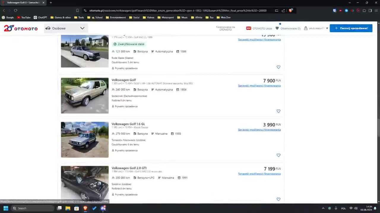Open the Entertainment bookmarks folder

click(x=116, y=17)
